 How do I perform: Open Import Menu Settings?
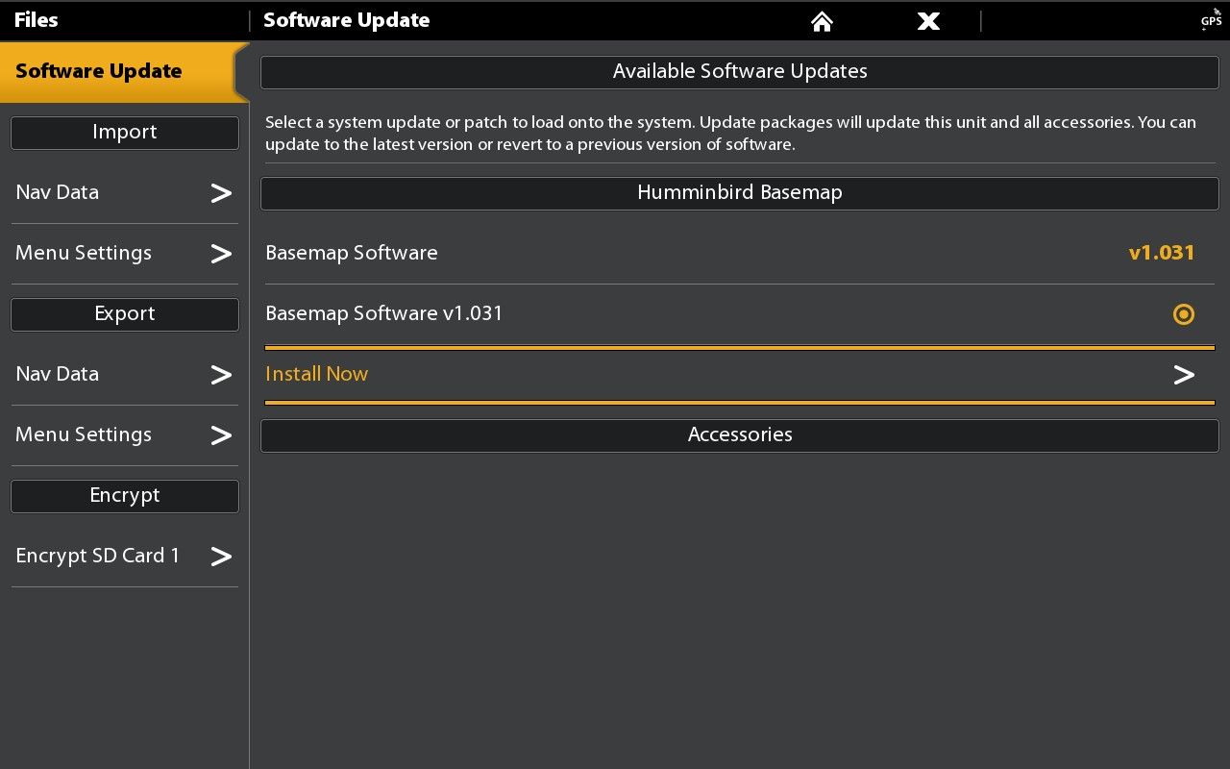click(125, 253)
